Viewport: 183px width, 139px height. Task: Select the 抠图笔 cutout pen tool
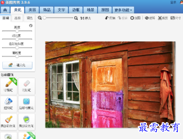pos(9,104)
